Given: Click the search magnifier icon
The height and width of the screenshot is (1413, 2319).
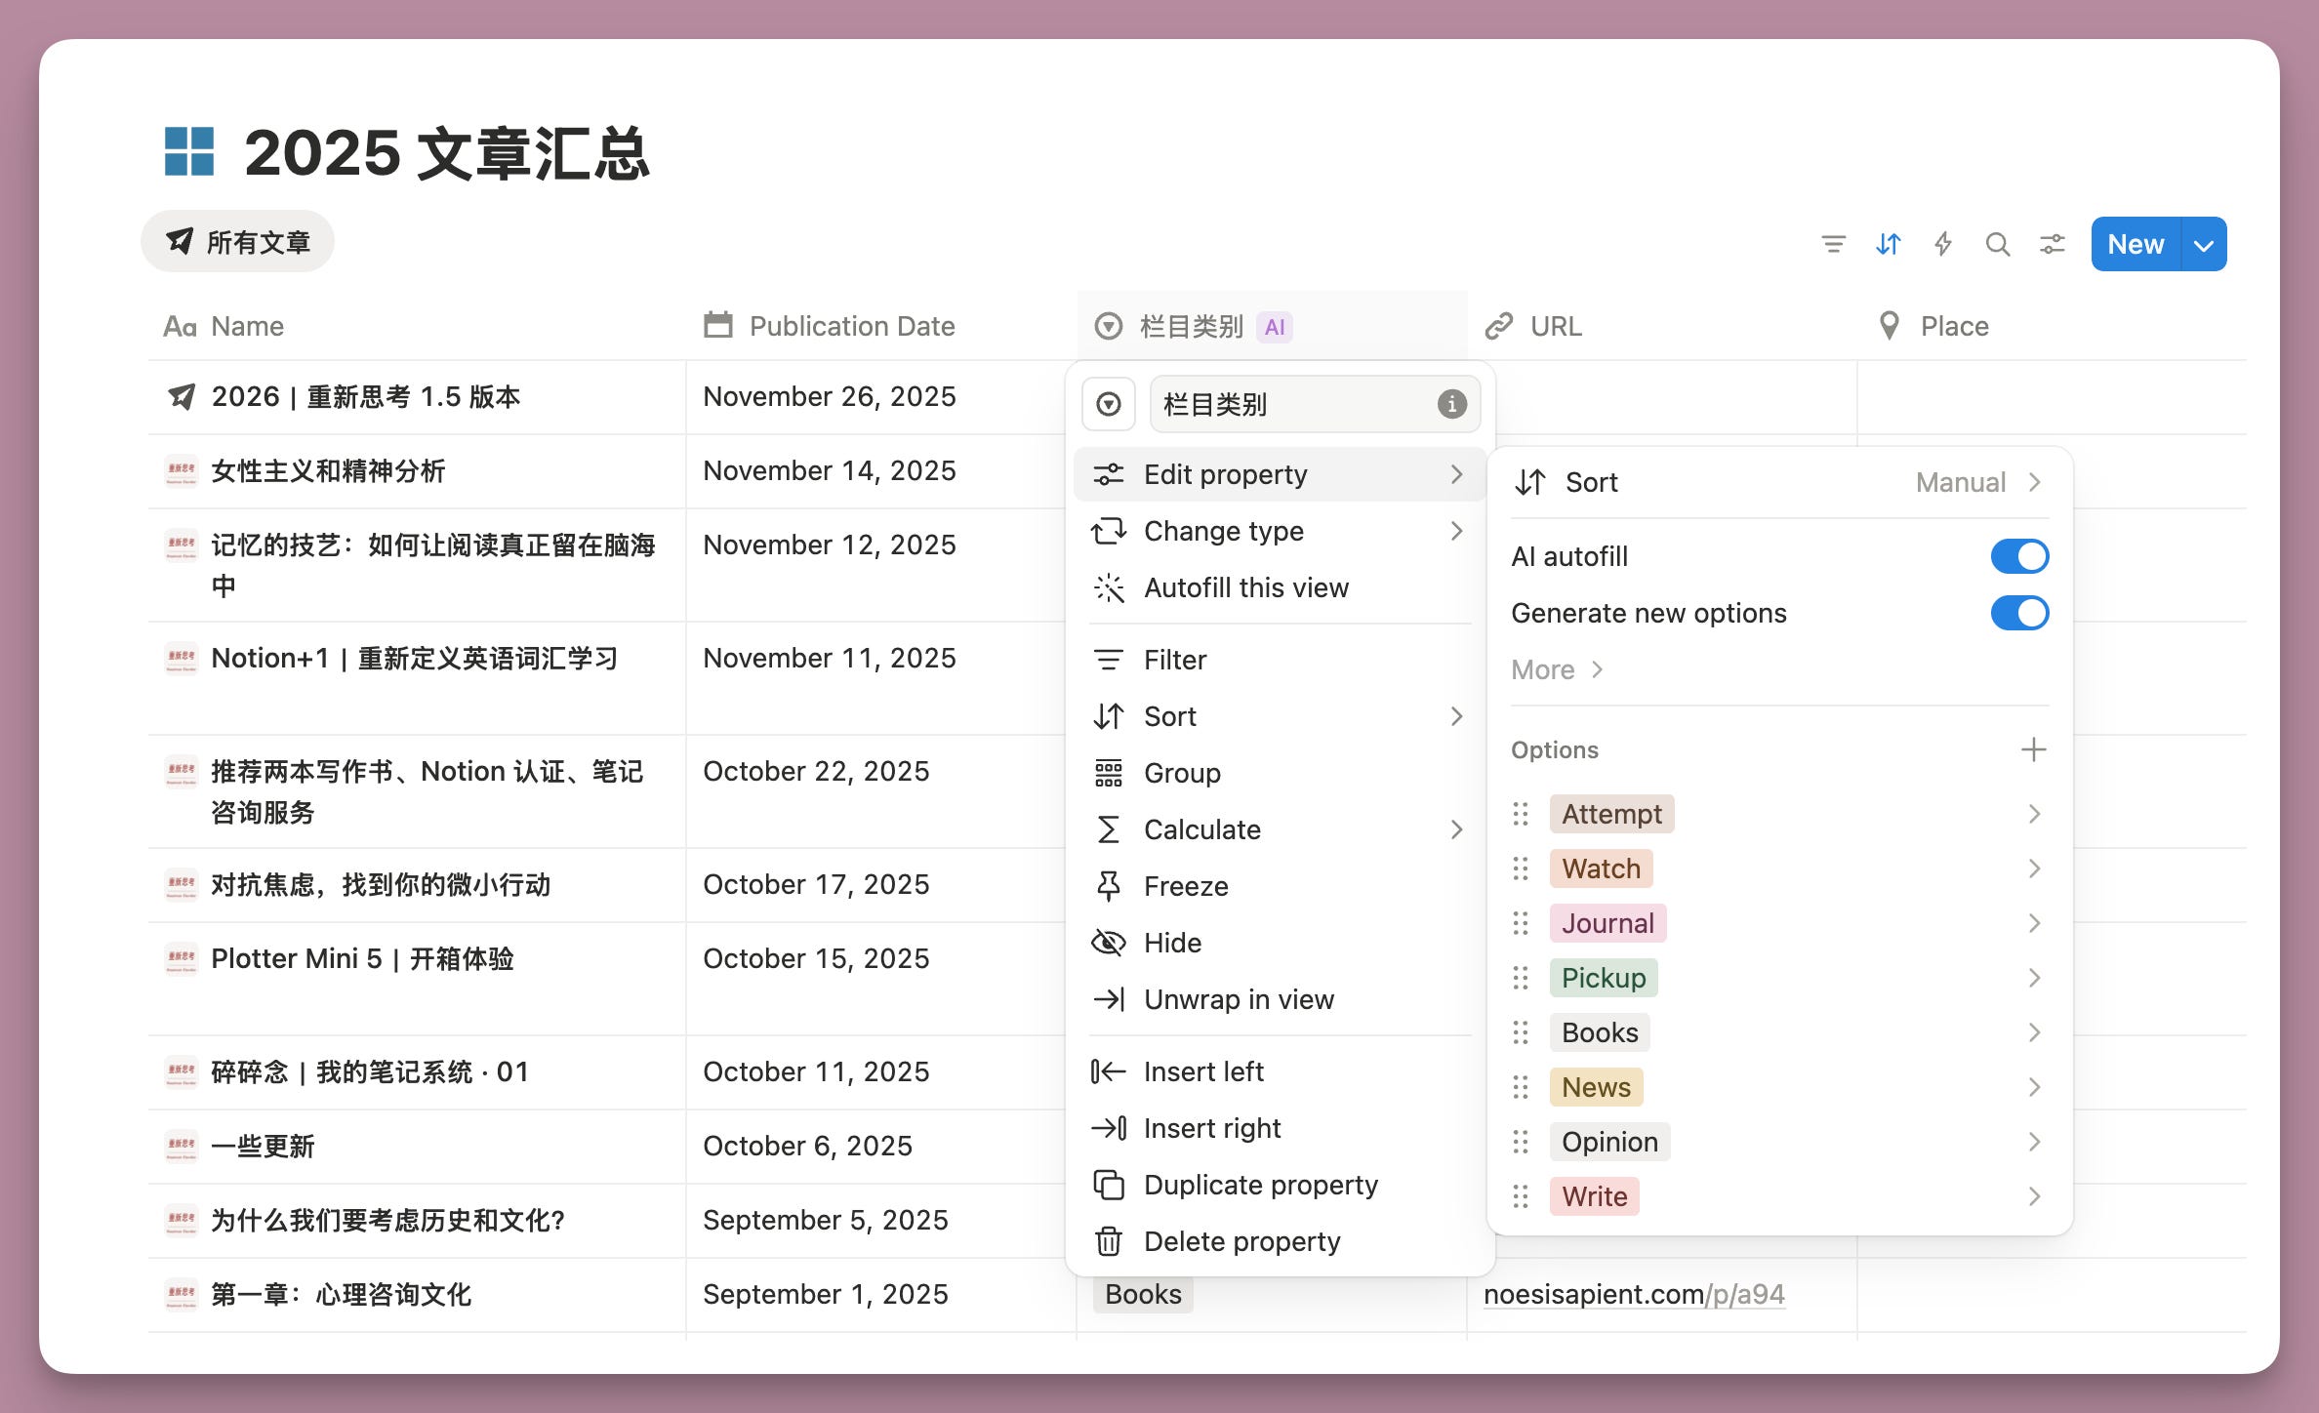Looking at the screenshot, I should coord(1997,244).
